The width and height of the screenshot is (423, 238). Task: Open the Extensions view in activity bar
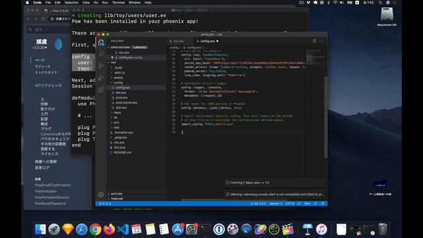[101, 89]
